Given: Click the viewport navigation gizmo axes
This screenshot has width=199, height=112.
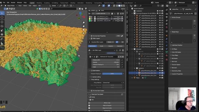Looking at the screenshot, I should tap(81, 16).
